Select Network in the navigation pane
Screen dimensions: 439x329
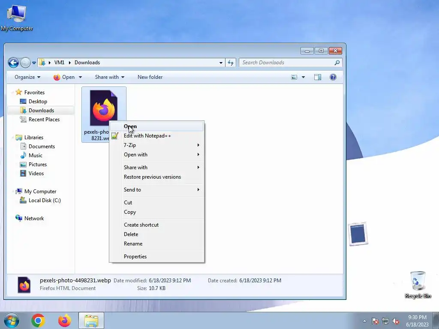34,218
